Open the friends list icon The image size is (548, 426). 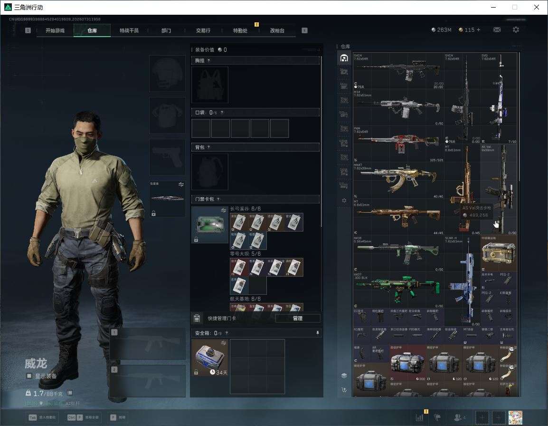click(x=459, y=417)
